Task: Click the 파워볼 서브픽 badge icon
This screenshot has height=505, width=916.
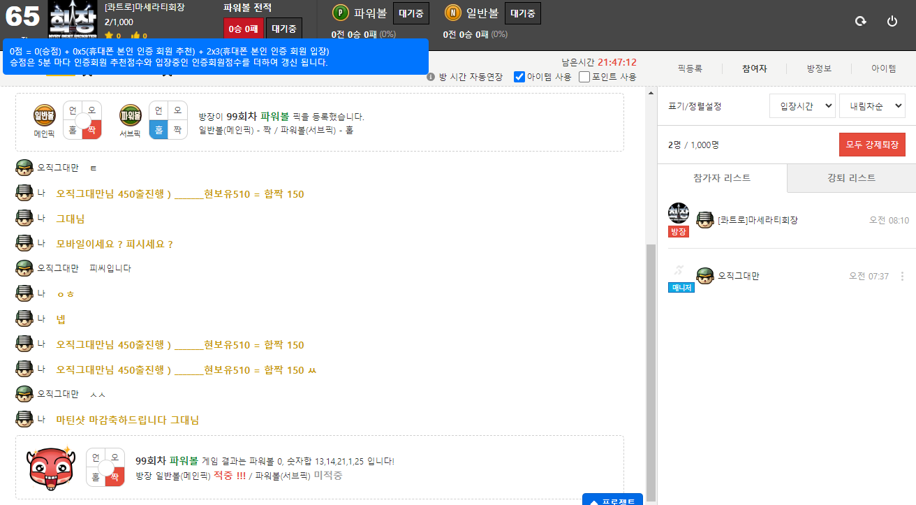Action: pos(131,115)
